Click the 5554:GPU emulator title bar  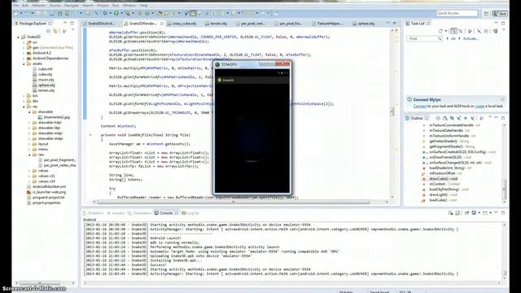tap(252, 64)
